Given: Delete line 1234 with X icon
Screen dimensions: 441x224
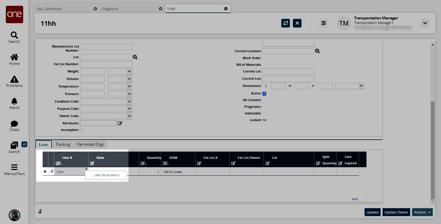Looking at the screenshot, I should [x=45, y=172].
